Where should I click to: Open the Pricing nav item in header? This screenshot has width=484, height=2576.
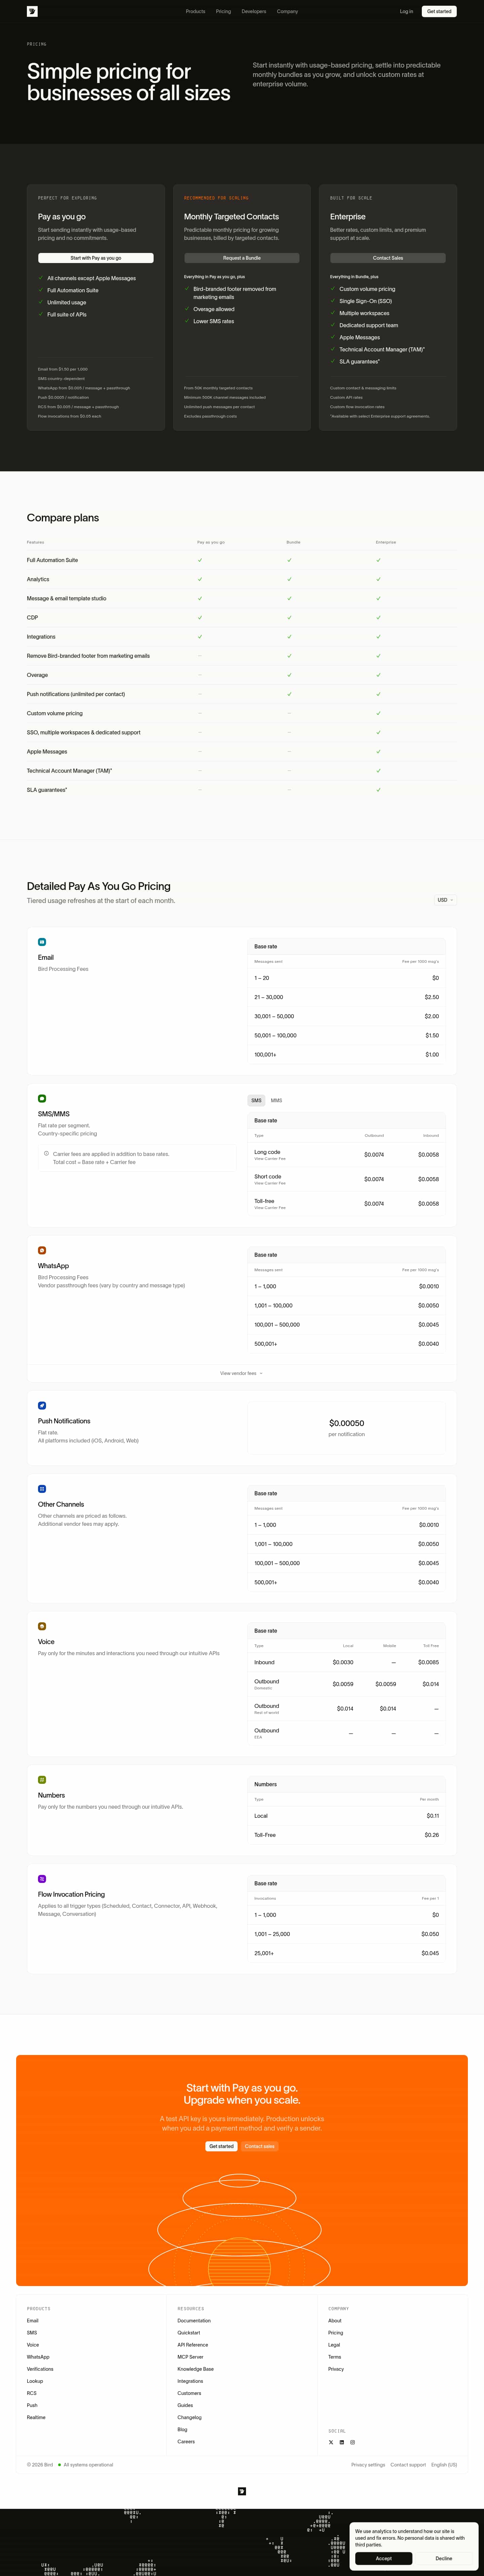[x=223, y=11]
